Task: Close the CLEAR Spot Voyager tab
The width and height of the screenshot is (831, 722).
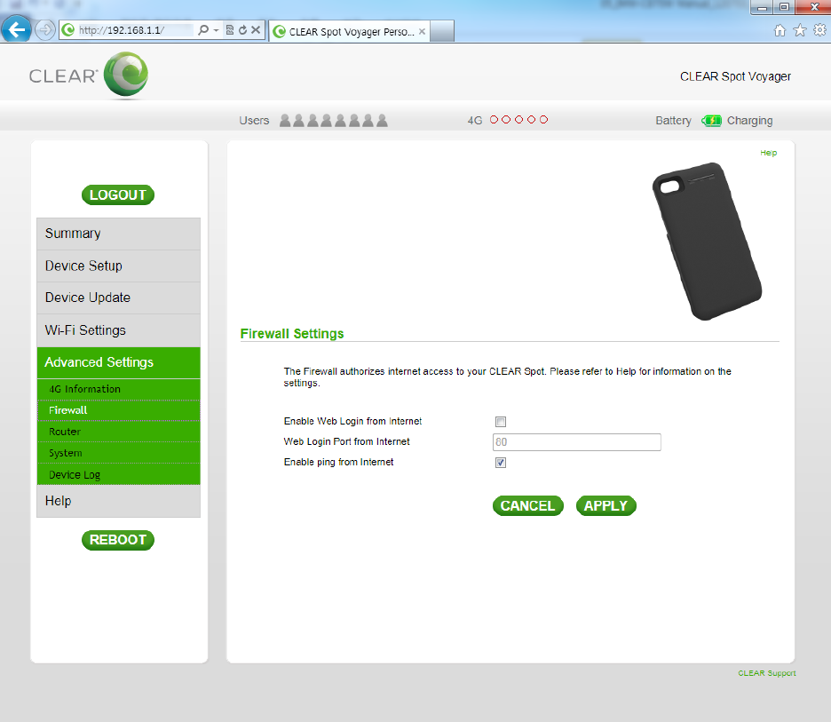Action: pos(422,31)
